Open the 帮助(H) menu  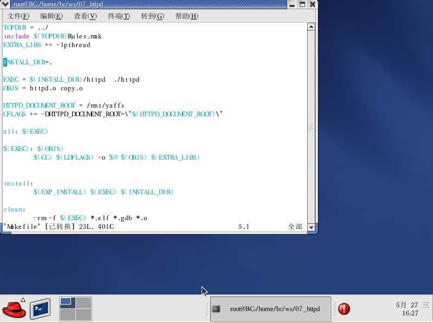(x=186, y=16)
